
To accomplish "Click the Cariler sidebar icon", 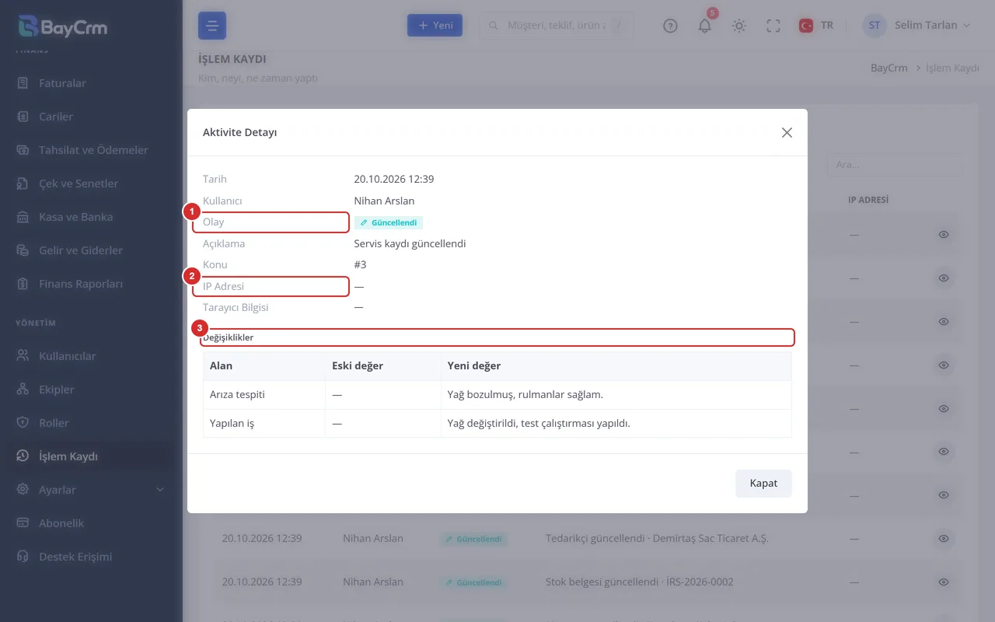I will pyautogui.click(x=23, y=117).
